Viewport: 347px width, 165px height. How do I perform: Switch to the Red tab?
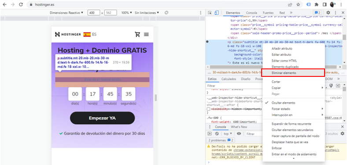pos(282,13)
